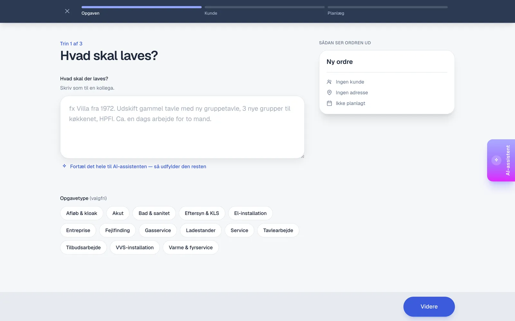This screenshot has width=515, height=321.
Task: Toggle the Ladestander chip
Action: [201, 230]
